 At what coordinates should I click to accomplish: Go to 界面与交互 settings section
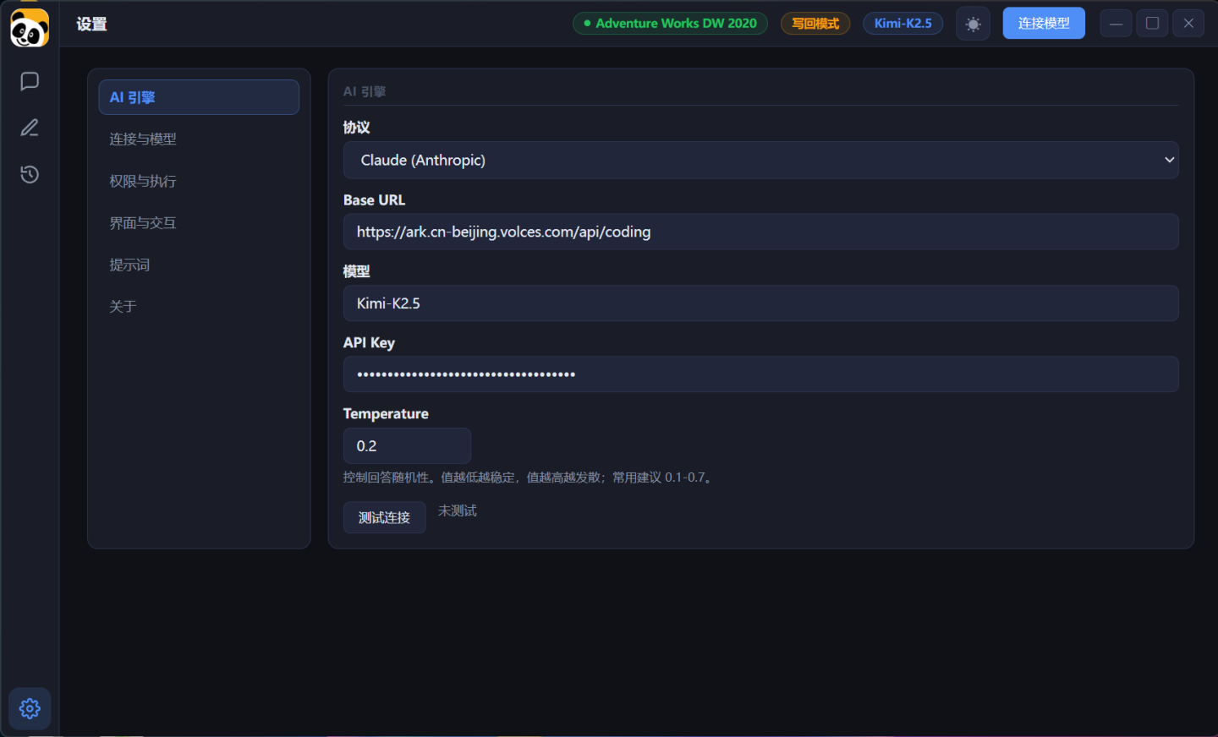[143, 223]
